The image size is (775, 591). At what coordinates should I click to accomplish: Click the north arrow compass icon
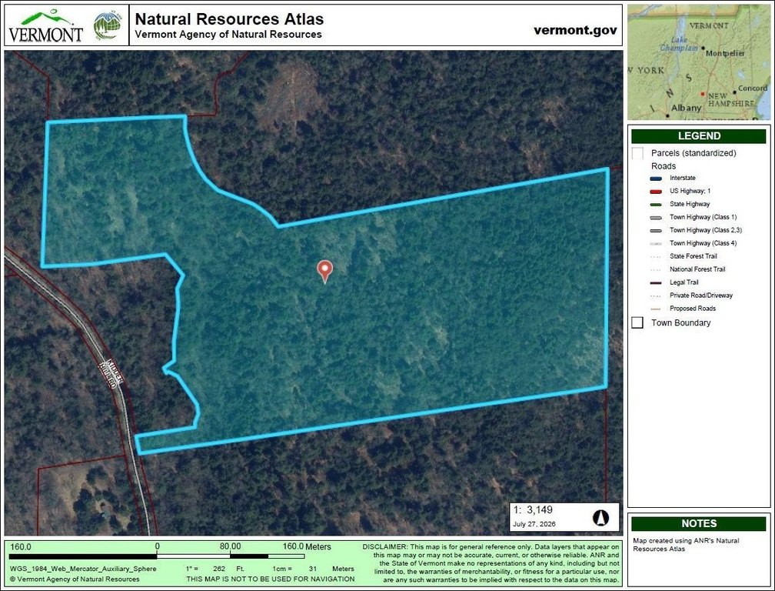click(x=600, y=518)
